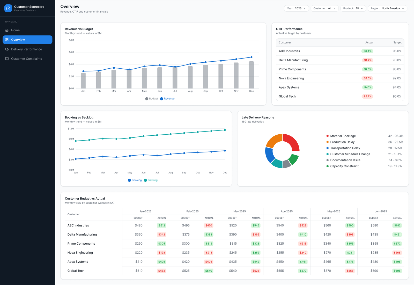Click Prime Components in budget table
Screen dimensions: 414x285
coord(81,244)
